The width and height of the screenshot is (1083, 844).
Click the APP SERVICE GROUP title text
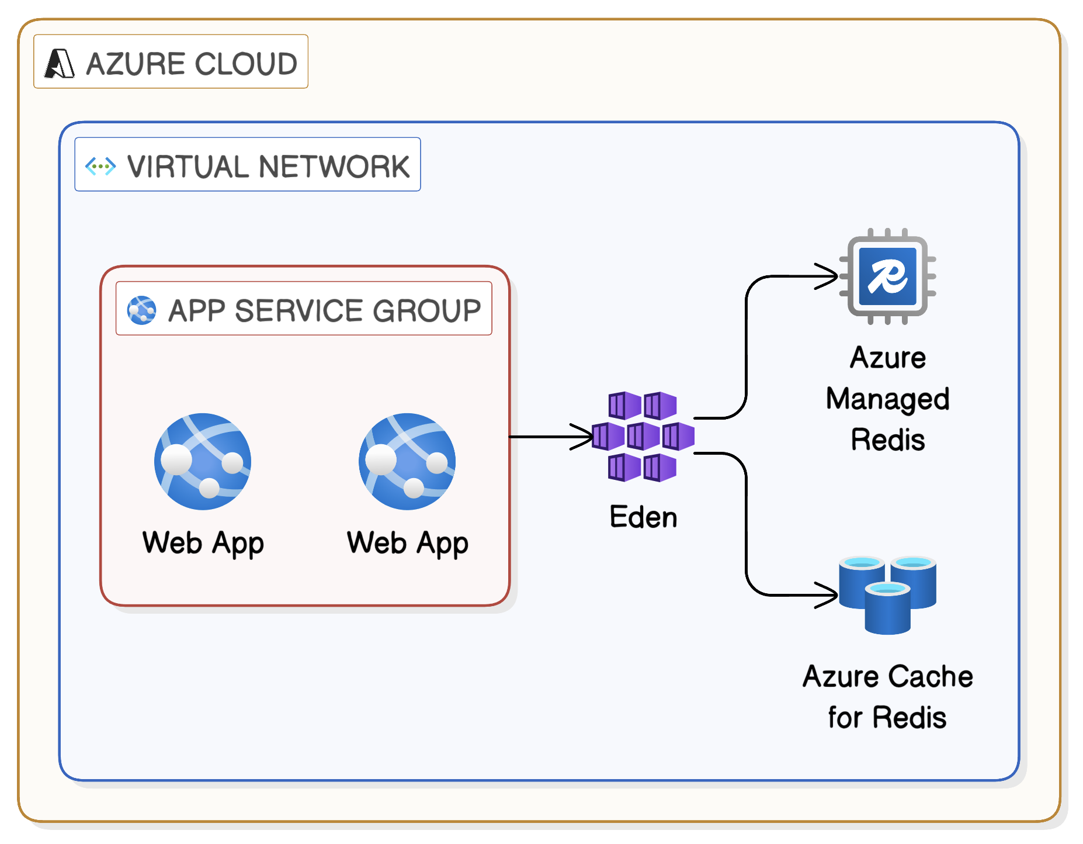[324, 310]
